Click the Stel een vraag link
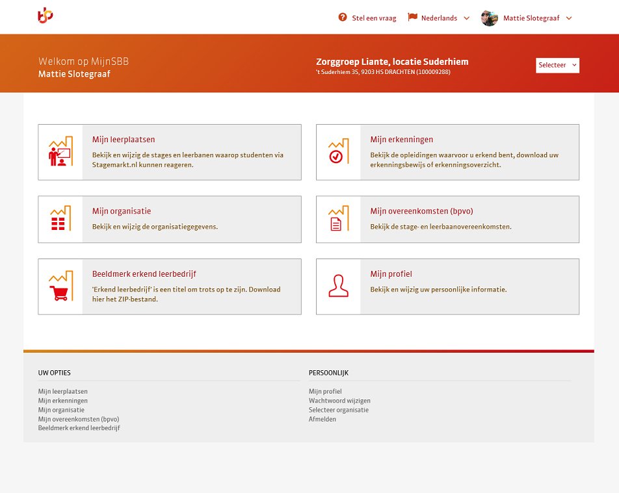Screen dimensions: 619x493 pyautogui.click(x=374, y=18)
